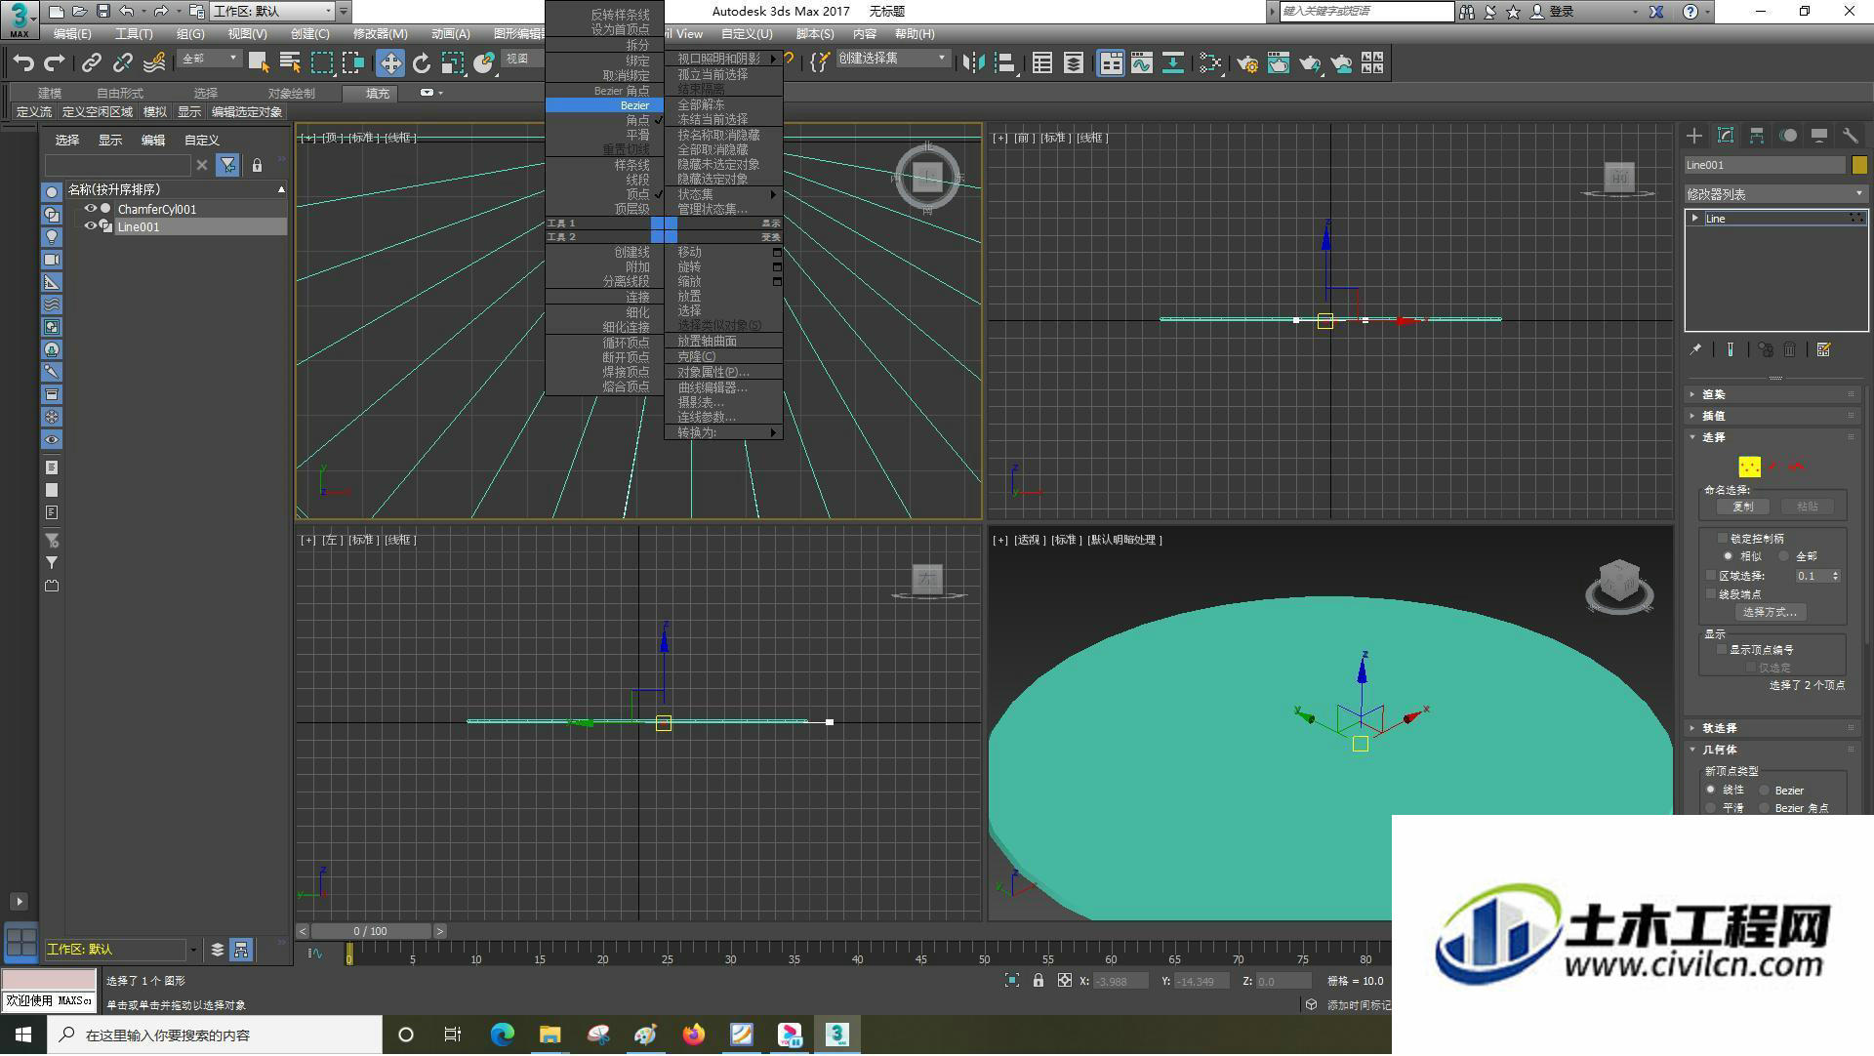Open Select by Name tool
This screenshot has height=1056, width=1874.
[x=290, y=63]
